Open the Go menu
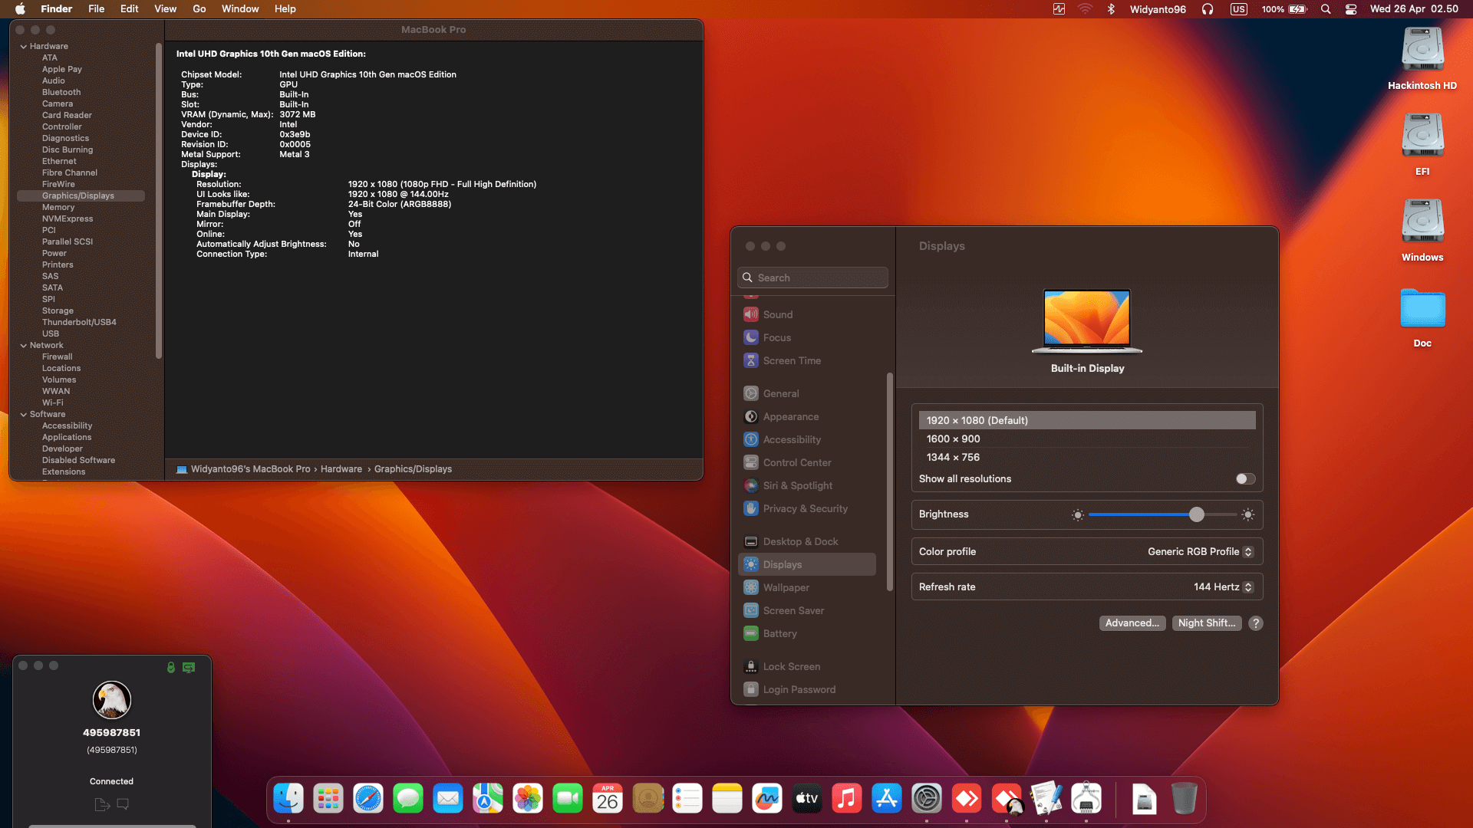1473x828 pixels. [x=199, y=9]
